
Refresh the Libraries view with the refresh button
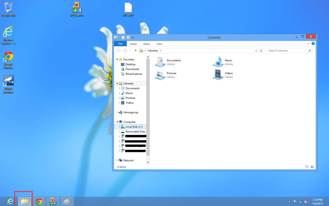tap(261, 50)
